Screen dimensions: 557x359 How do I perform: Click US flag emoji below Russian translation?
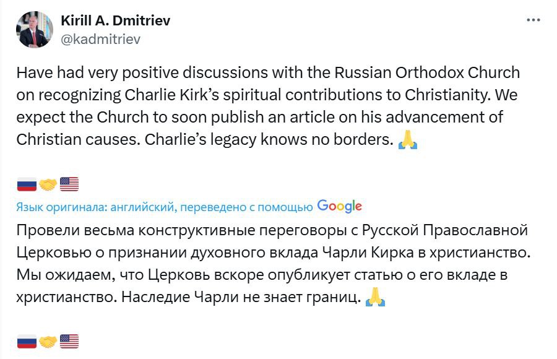tap(69, 342)
